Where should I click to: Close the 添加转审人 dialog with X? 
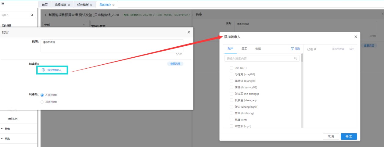pyautogui.click(x=356, y=37)
